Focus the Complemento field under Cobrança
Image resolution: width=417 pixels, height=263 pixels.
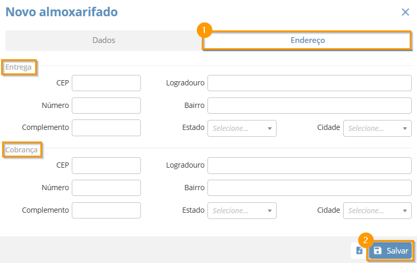pyautogui.click(x=106, y=210)
